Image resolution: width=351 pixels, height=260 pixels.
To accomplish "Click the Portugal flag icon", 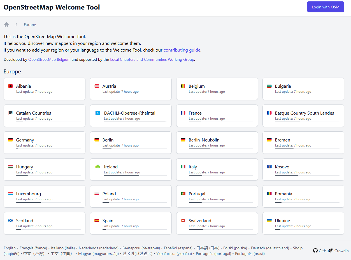I will pos(183,194).
